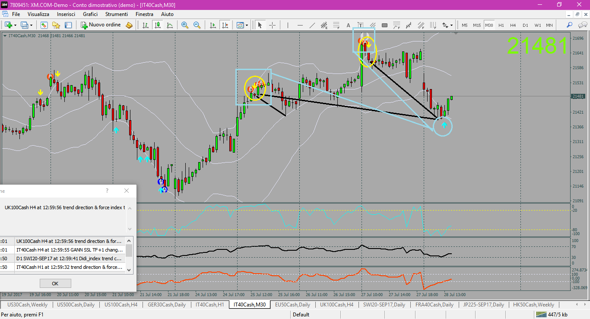Screen dimensions: 590x319
Task: Switch to bar chart type
Action: [146, 25]
